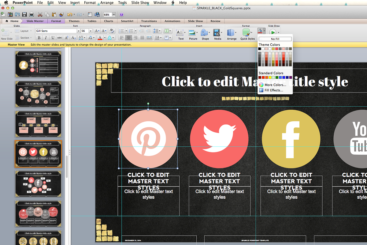The image size is (367, 245).
Task: Click the Copy icon in the toolbar
Action: coord(47,14)
